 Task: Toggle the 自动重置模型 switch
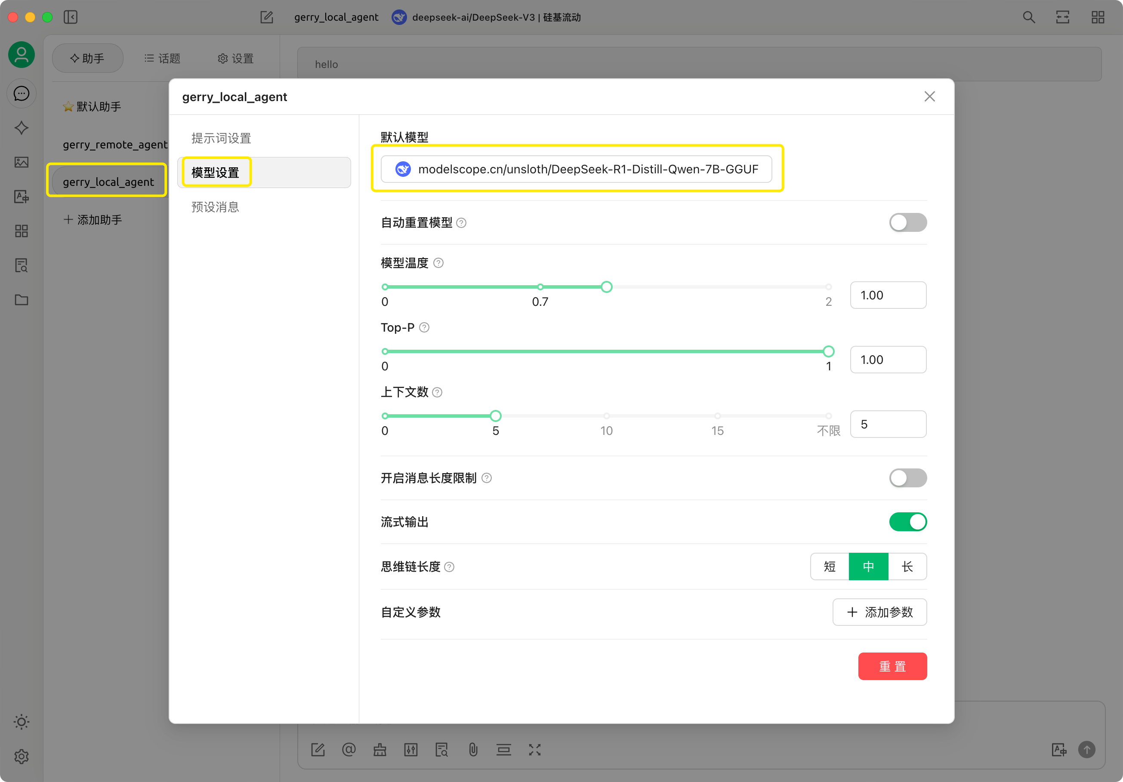(908, 222)
